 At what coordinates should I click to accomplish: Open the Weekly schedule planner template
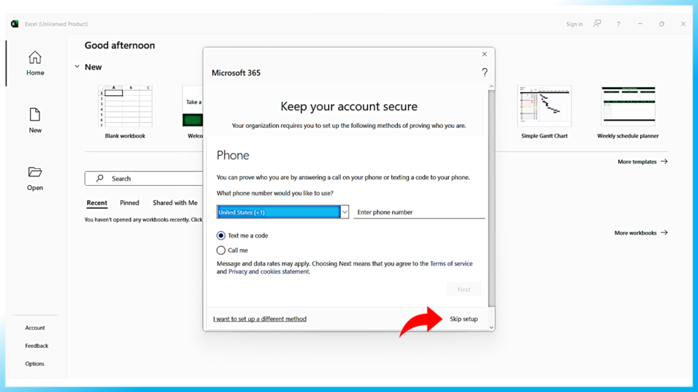(x=628, y=108)
